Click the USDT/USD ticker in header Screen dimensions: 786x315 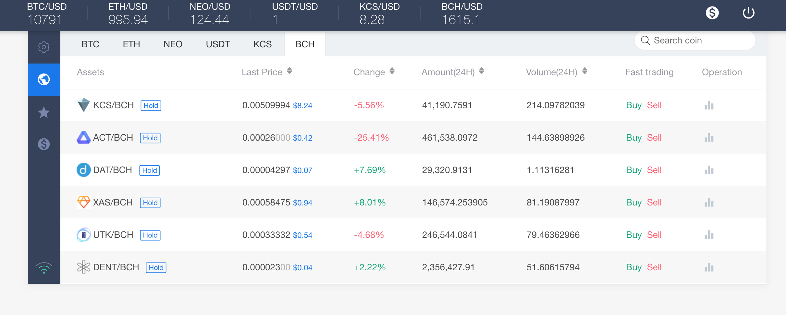(x=295, y=14)
